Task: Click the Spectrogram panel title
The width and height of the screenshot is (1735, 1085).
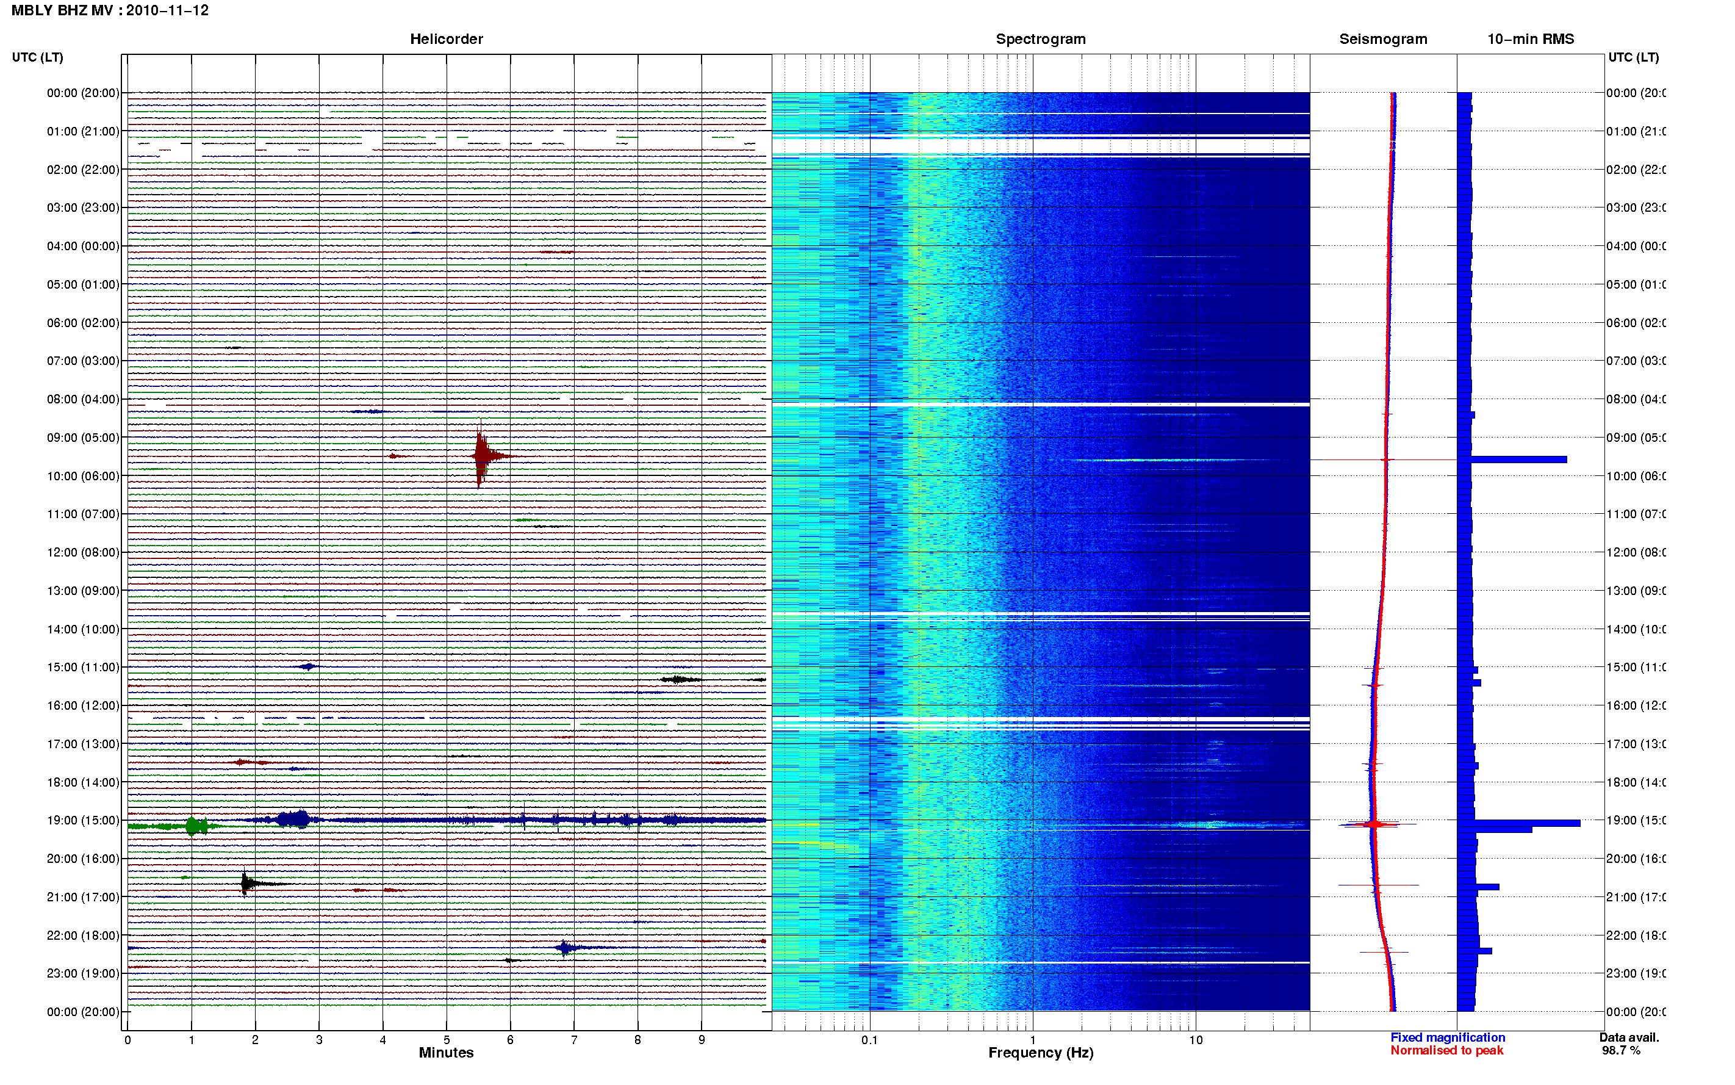Action: [x=1040, y=39]
